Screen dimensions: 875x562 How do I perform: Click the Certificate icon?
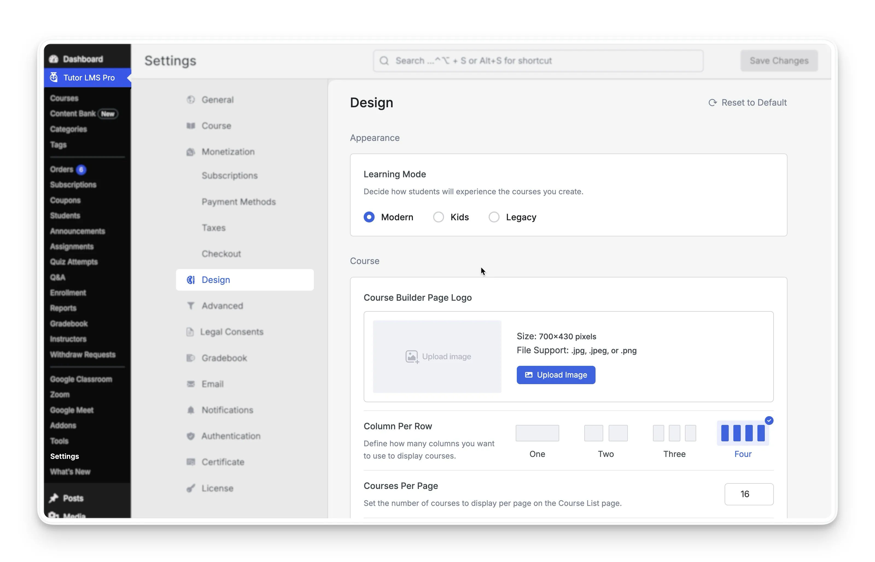coord(191,462)
